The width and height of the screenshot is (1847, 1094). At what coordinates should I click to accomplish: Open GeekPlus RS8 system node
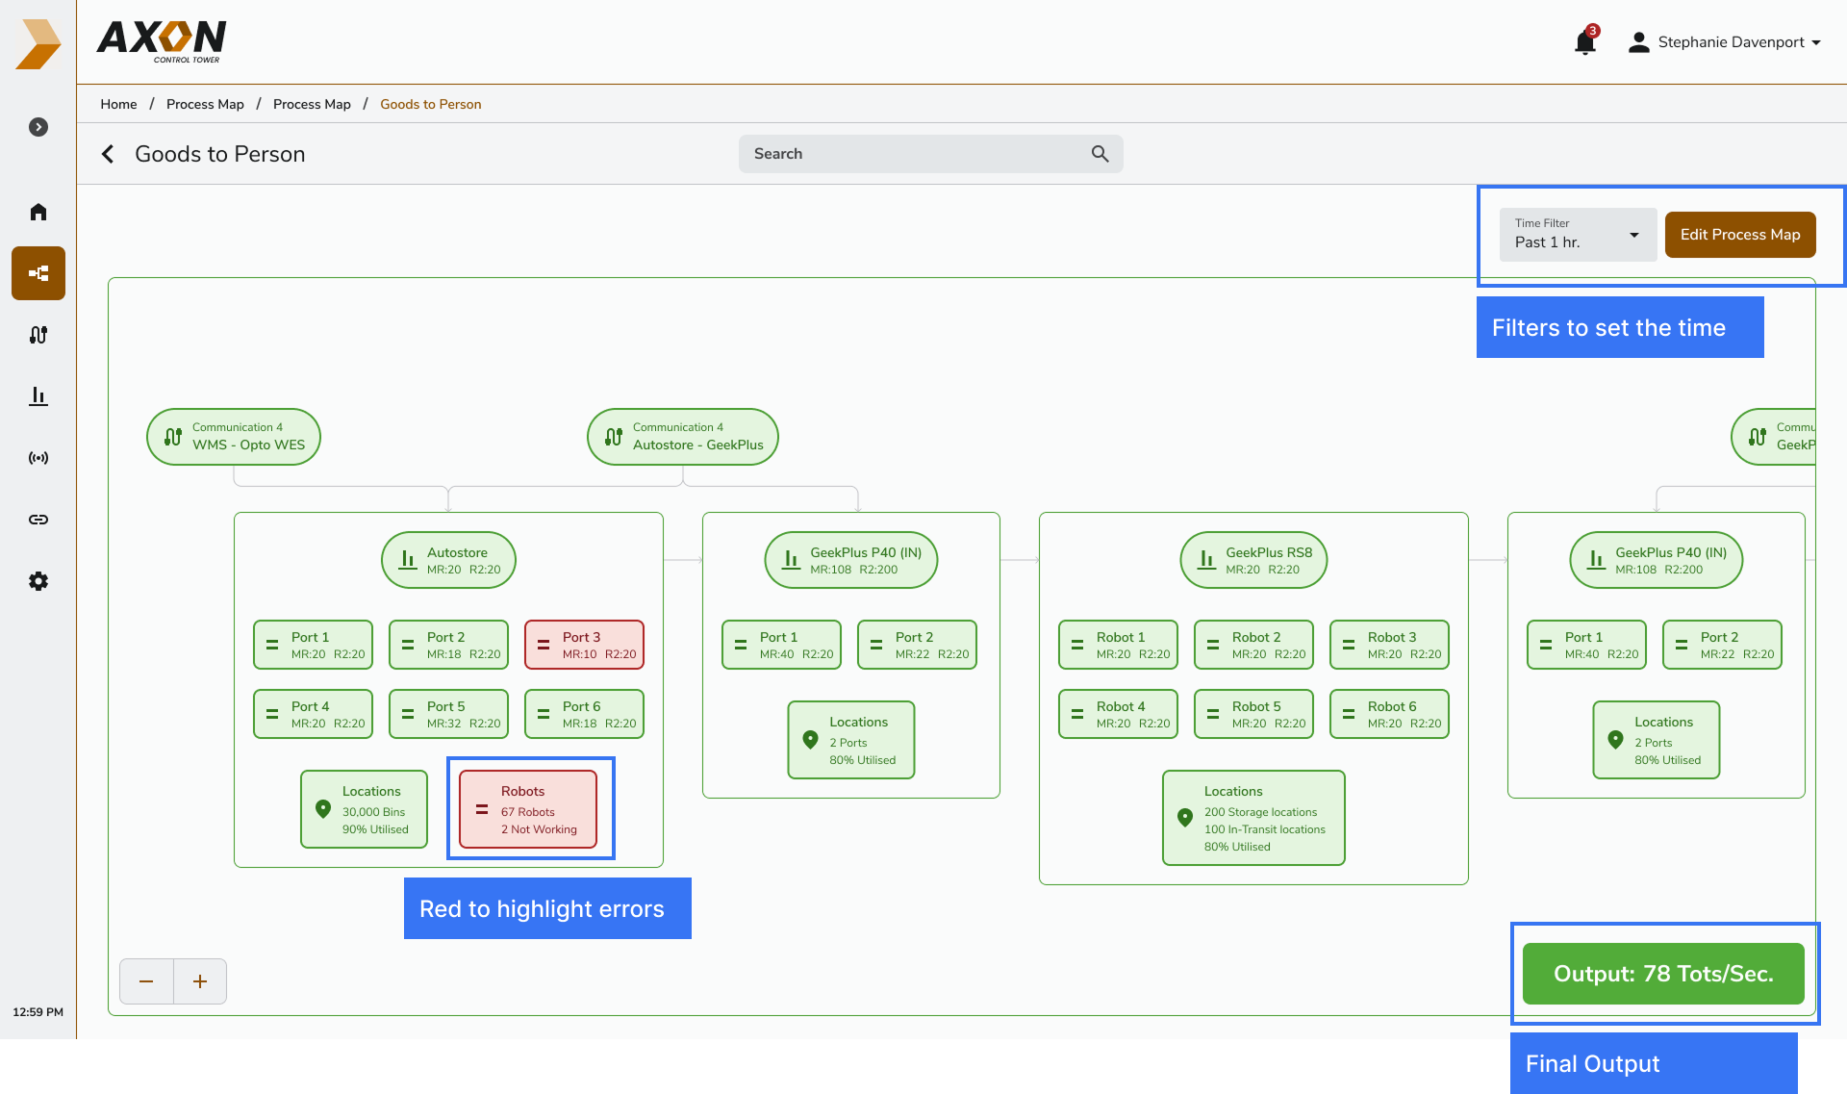(1253, 560)
